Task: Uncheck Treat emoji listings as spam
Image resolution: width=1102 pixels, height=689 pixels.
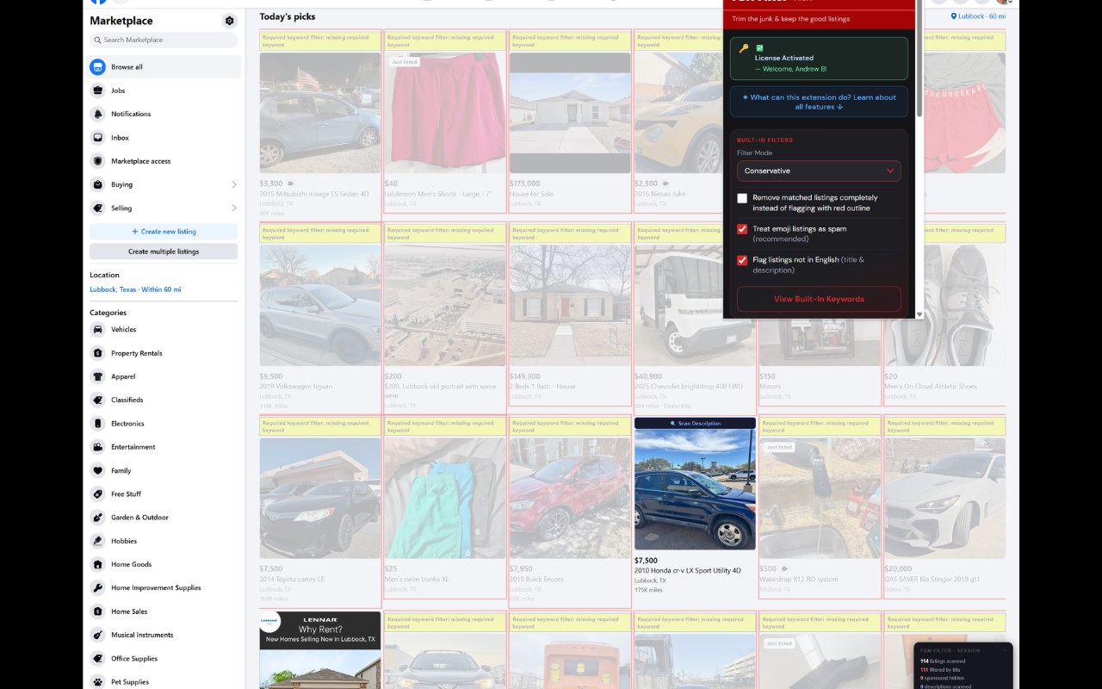Action: tap(742, 229)
